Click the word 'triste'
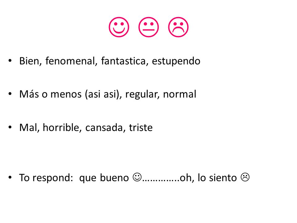The height and width of the screenshot is (223, 297). [141, 127]
